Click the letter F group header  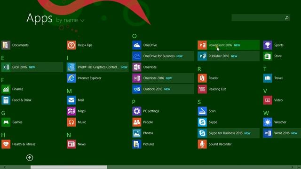[x=2, y=80]
